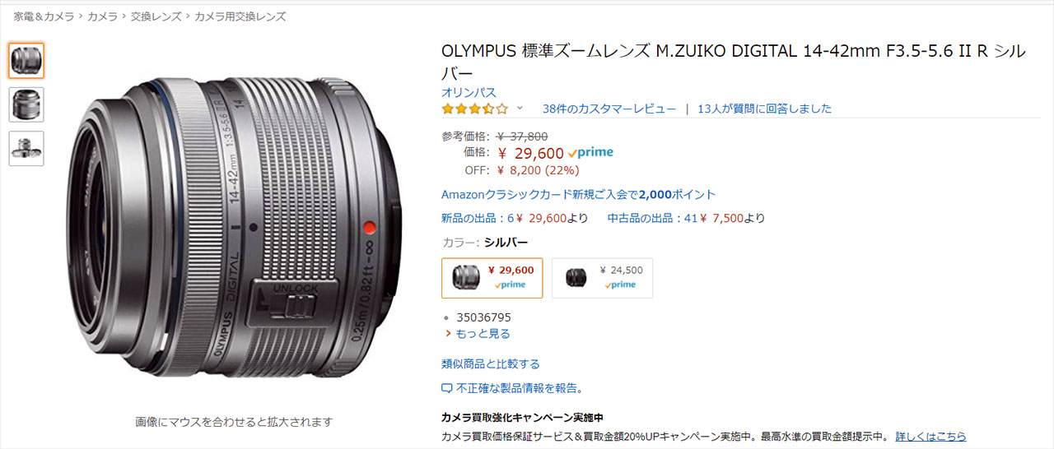Open the カメラ用交換レンズ breadcrumb
Viewport: 1054px width, 449px height.
[x=240, y=16]
